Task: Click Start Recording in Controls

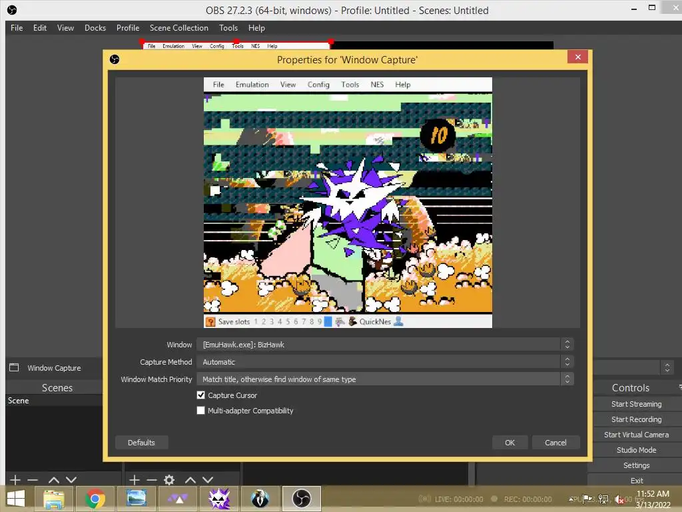Action: point(636,419)
